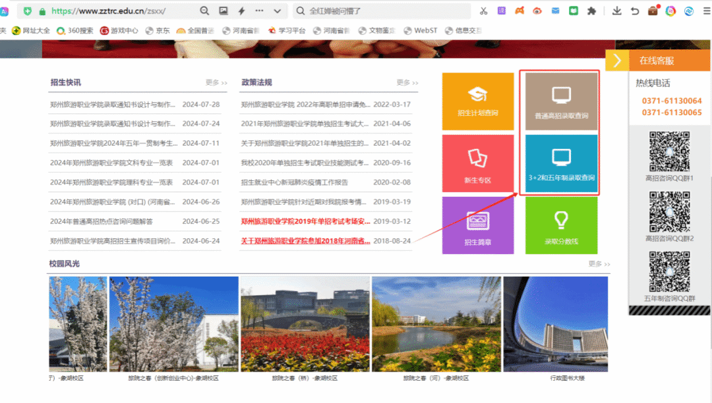The image size is (712, 403).
Task: Open the mail icon in the toolbar
Action: 556,11
